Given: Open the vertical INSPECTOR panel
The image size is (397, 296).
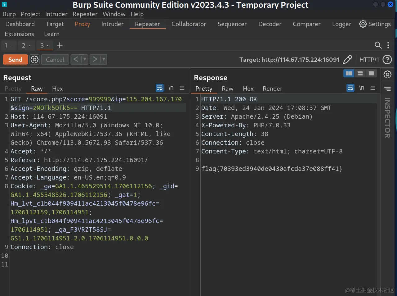Looking at the screenshot, I should 387,118.
